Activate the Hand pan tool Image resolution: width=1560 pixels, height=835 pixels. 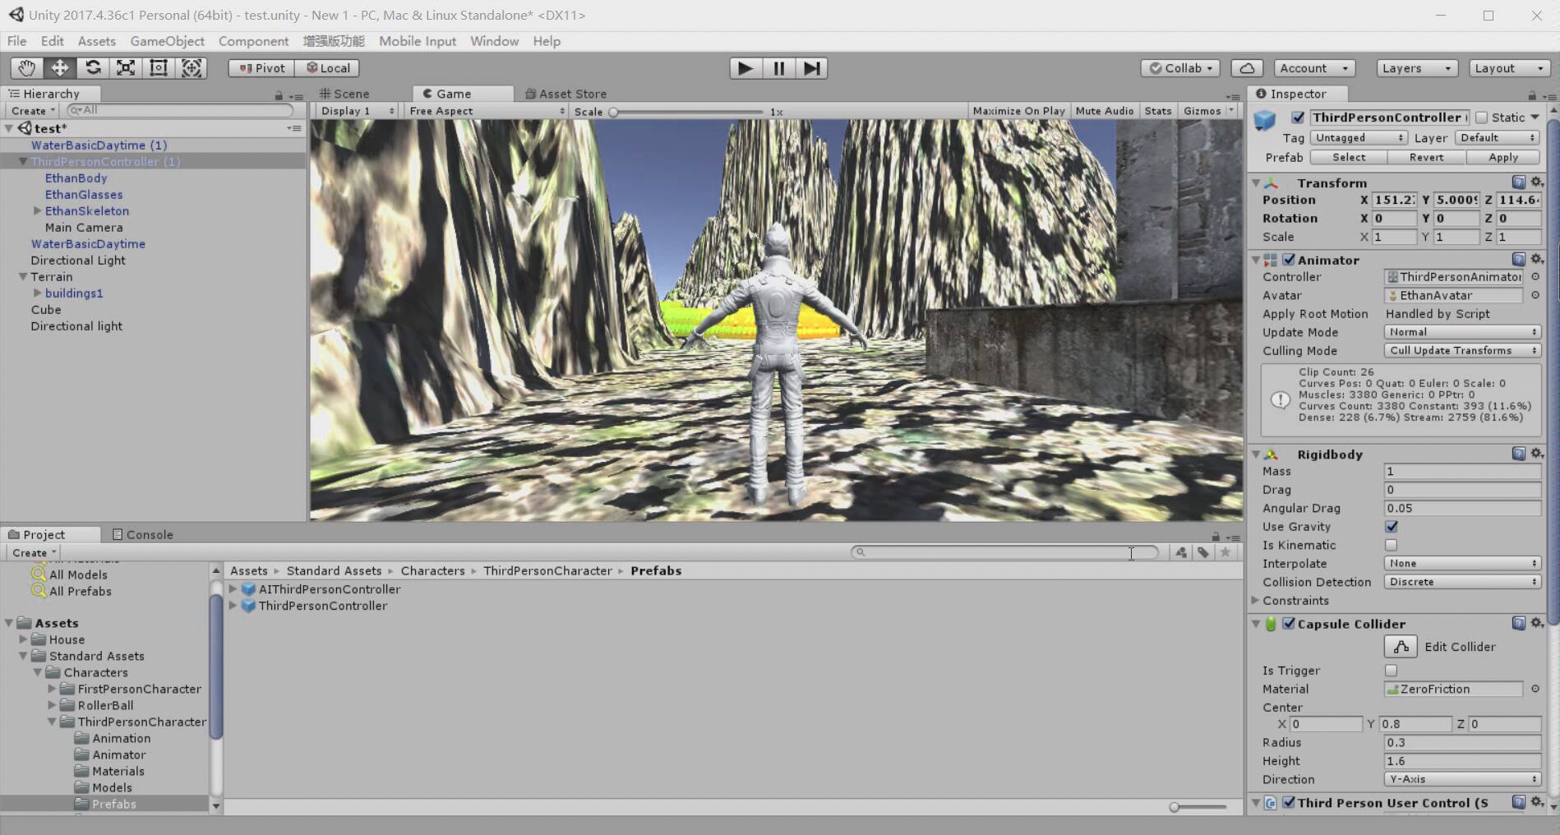(25, 68)
